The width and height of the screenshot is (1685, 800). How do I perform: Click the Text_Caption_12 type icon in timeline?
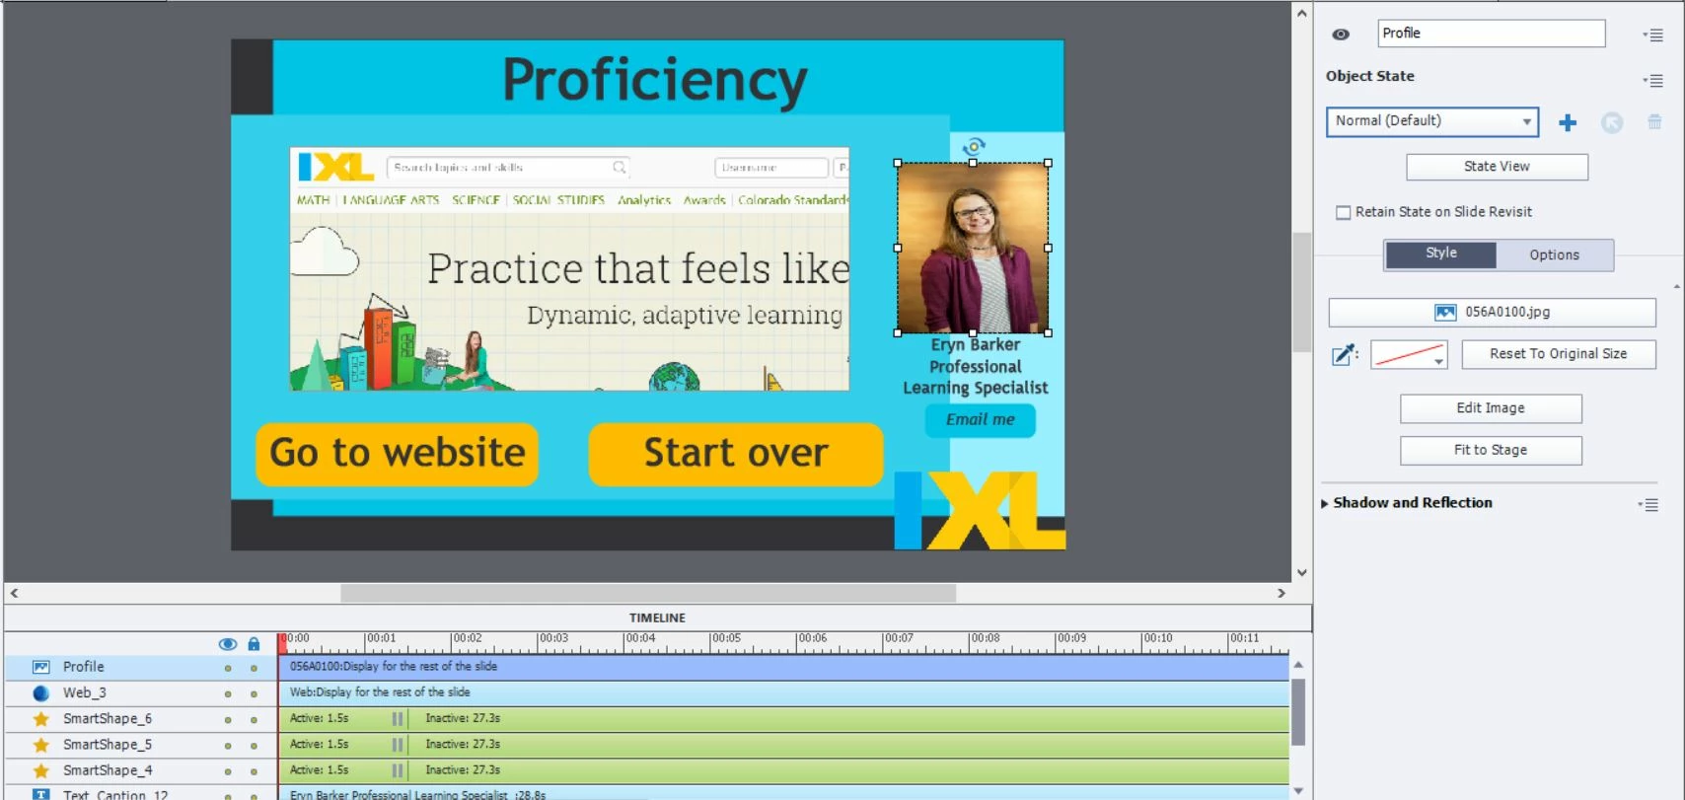[40, 794]
